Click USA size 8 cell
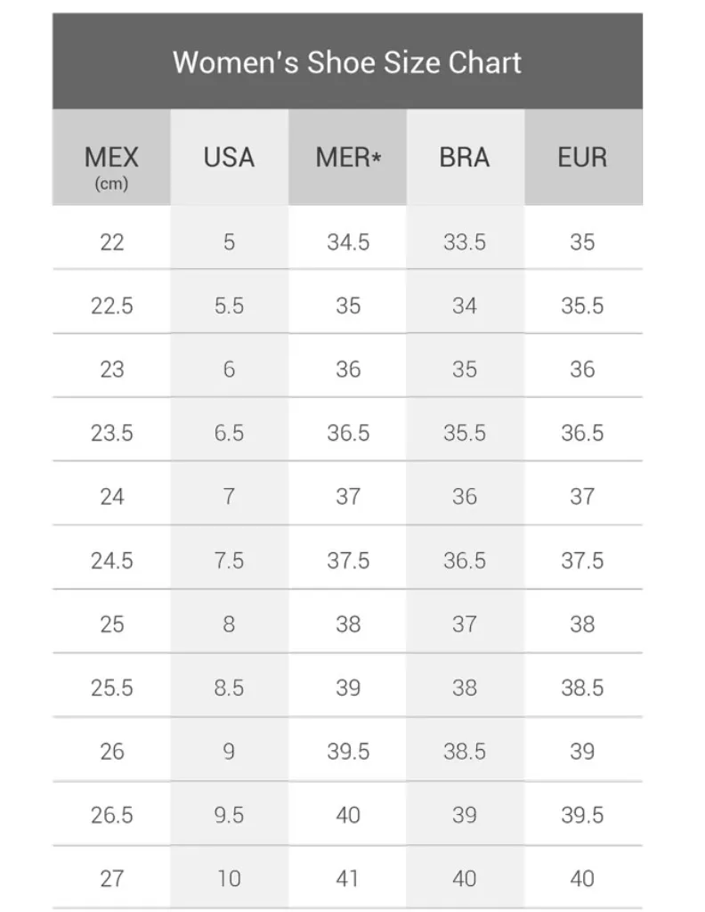The height and width of the screenshot is (912, 705). 229,624
